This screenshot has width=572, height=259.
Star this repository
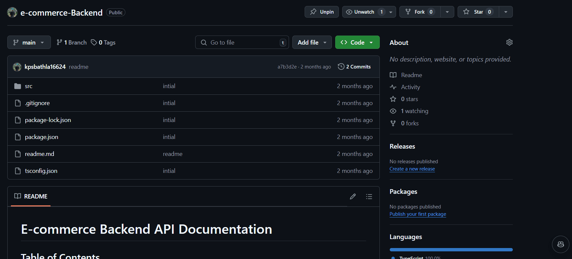pyautogui.click(x=478, y=12)
